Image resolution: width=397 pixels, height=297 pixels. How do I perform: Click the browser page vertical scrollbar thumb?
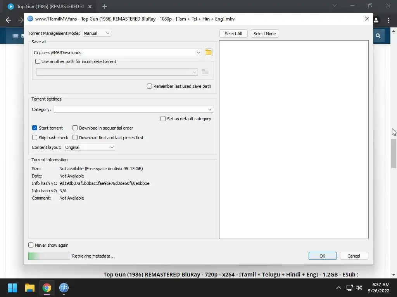(394, 153)
